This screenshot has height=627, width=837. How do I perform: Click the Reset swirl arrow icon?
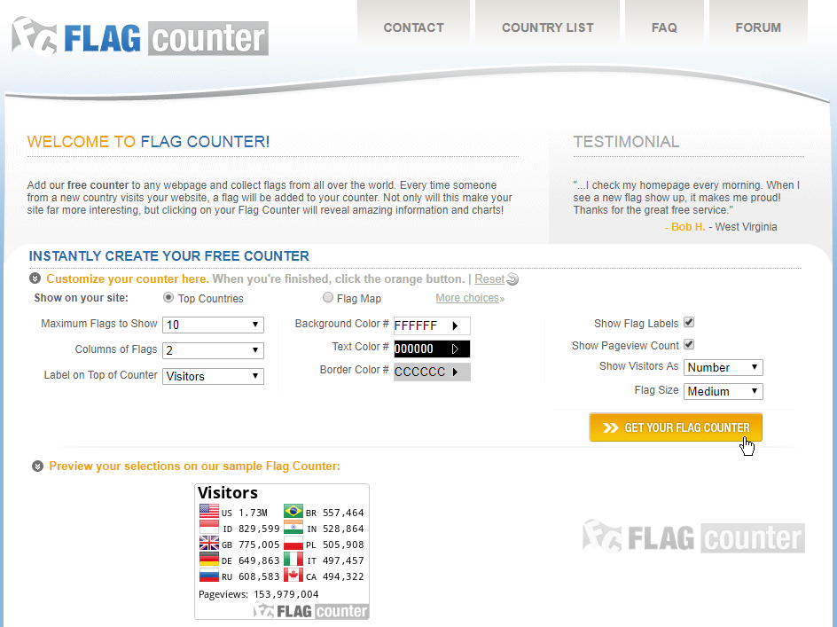[512, 278]
